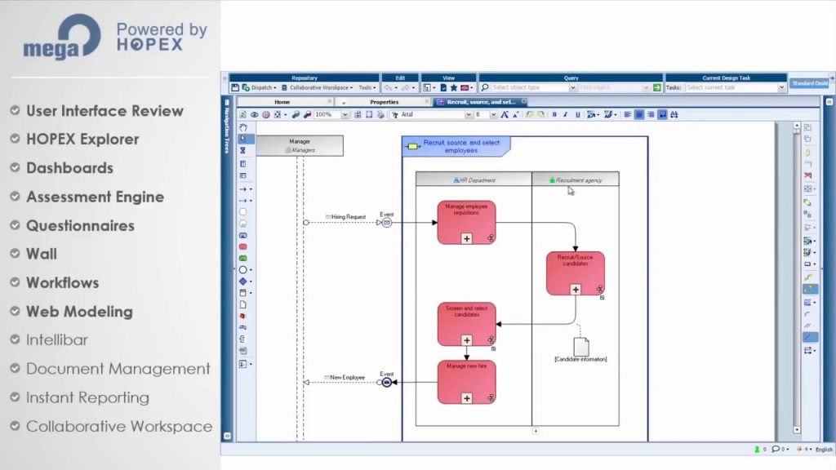Click the "Hiring Request" flow label
836x470 pixels.
click(348, 217)
